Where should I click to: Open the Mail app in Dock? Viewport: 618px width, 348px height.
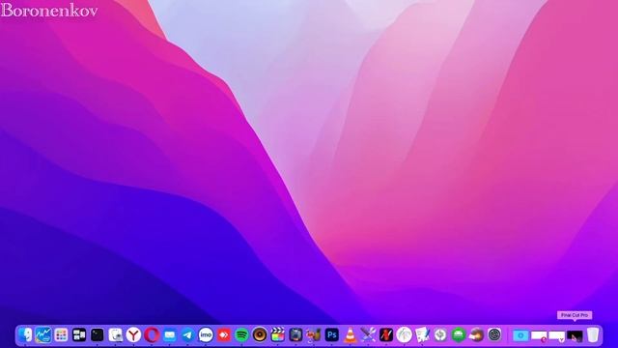click(x=170, y=335)
